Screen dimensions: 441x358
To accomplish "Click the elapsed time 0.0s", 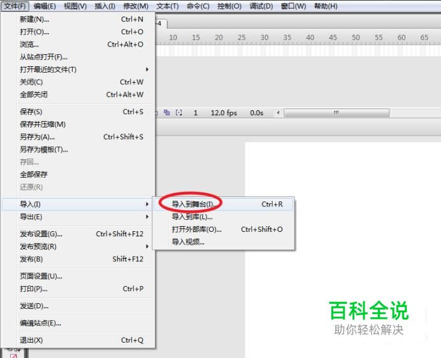I will pyautogui.click(x=256, y=113).
